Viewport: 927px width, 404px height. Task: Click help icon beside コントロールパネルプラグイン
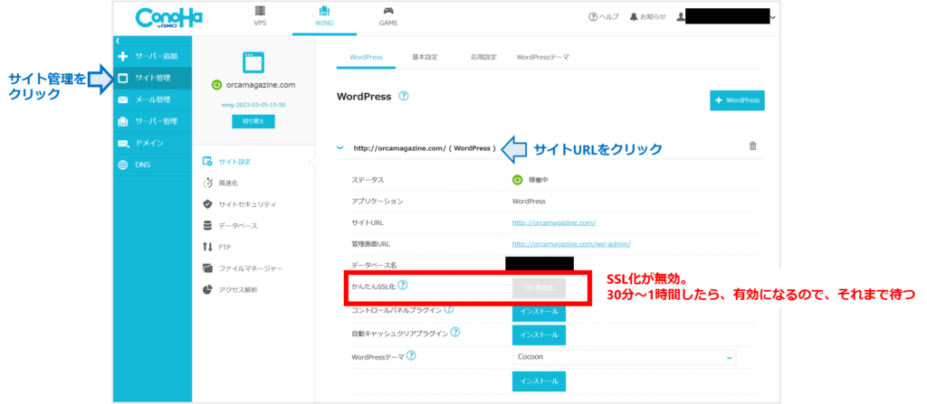[x=449, y=309]
